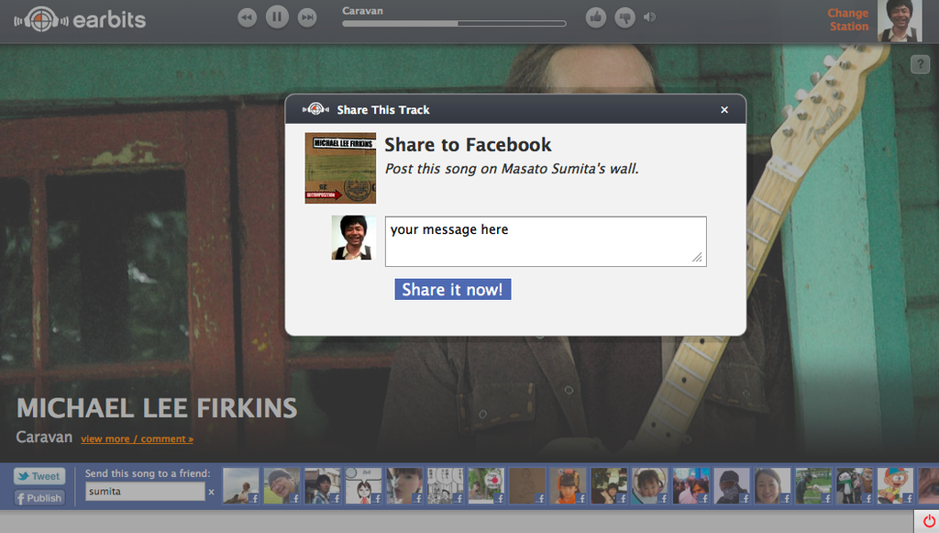Click the MICHAEL LEE FIRKINS artist name
Screen dimensions: 939x533
click(157, 408)
